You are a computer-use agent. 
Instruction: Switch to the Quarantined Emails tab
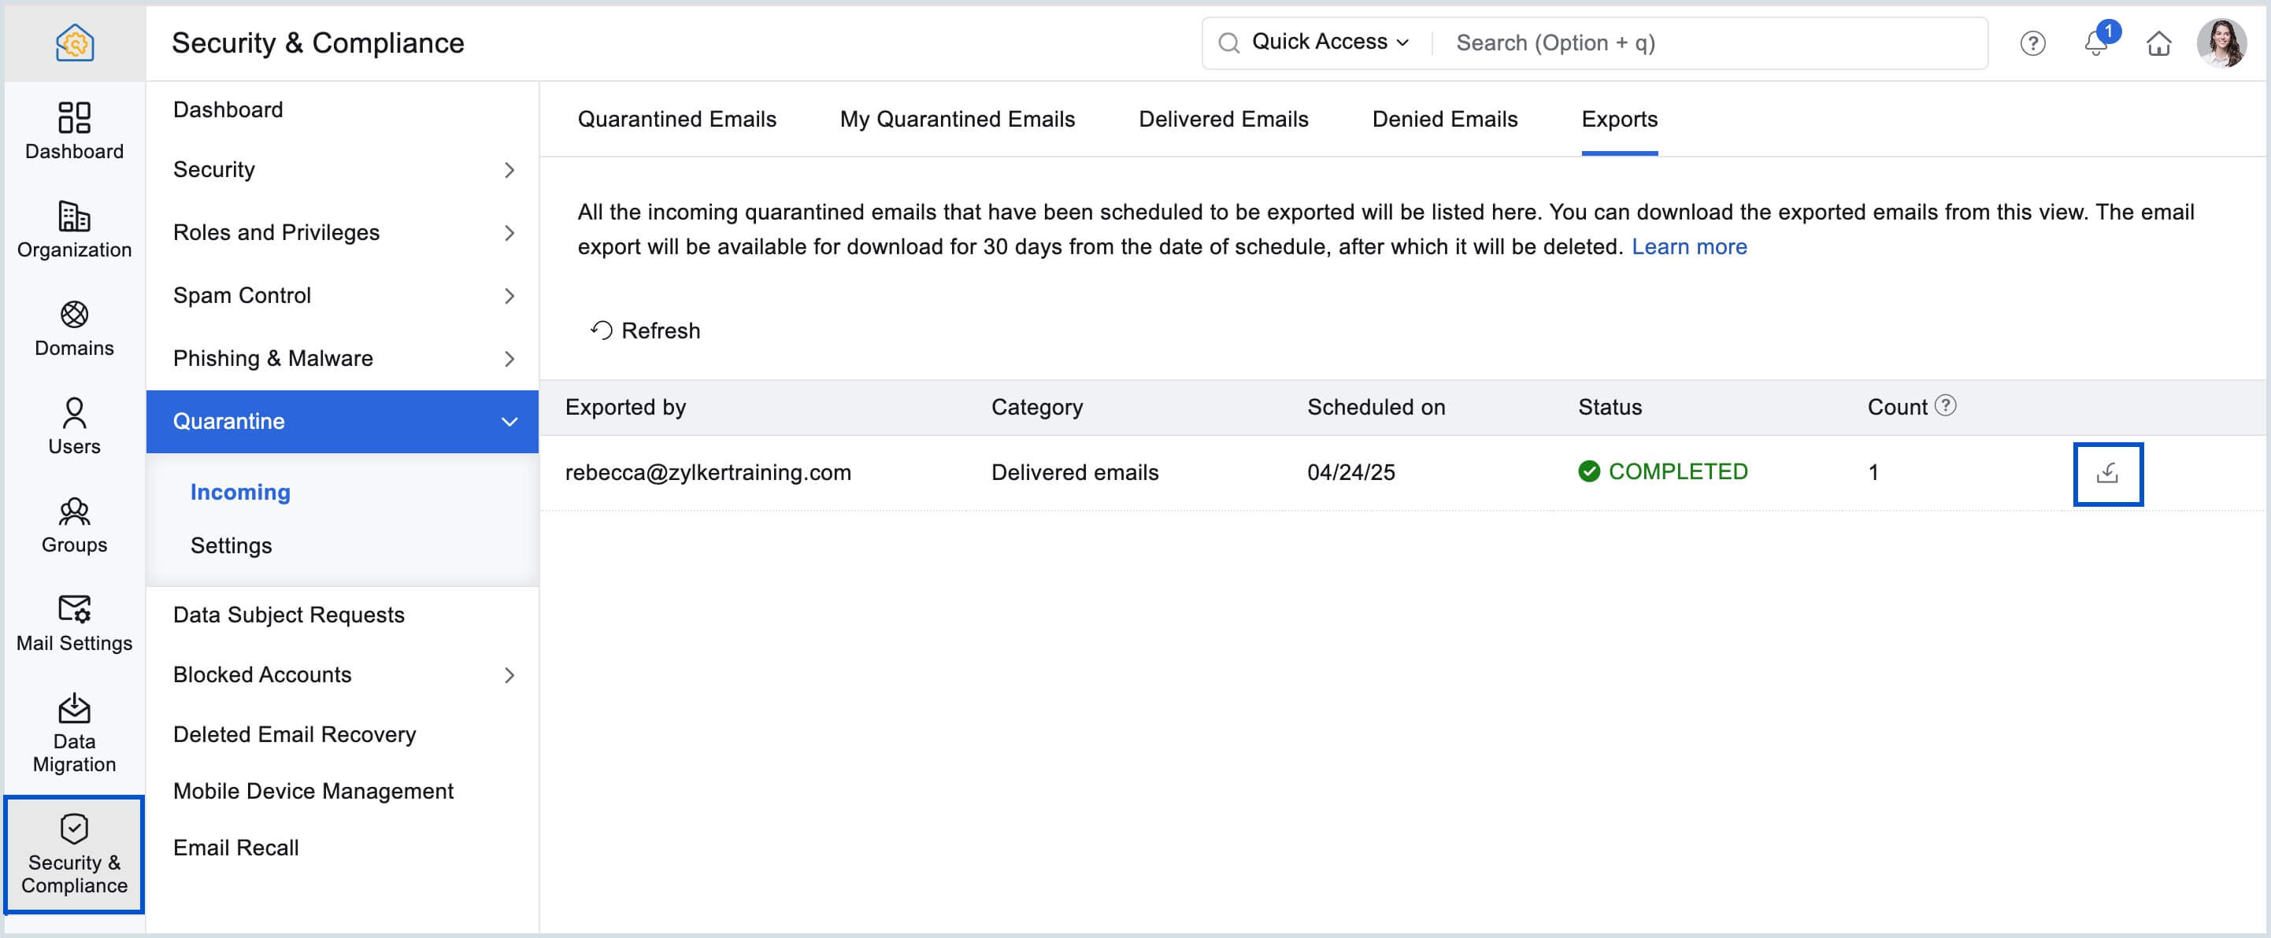(676, 119)
